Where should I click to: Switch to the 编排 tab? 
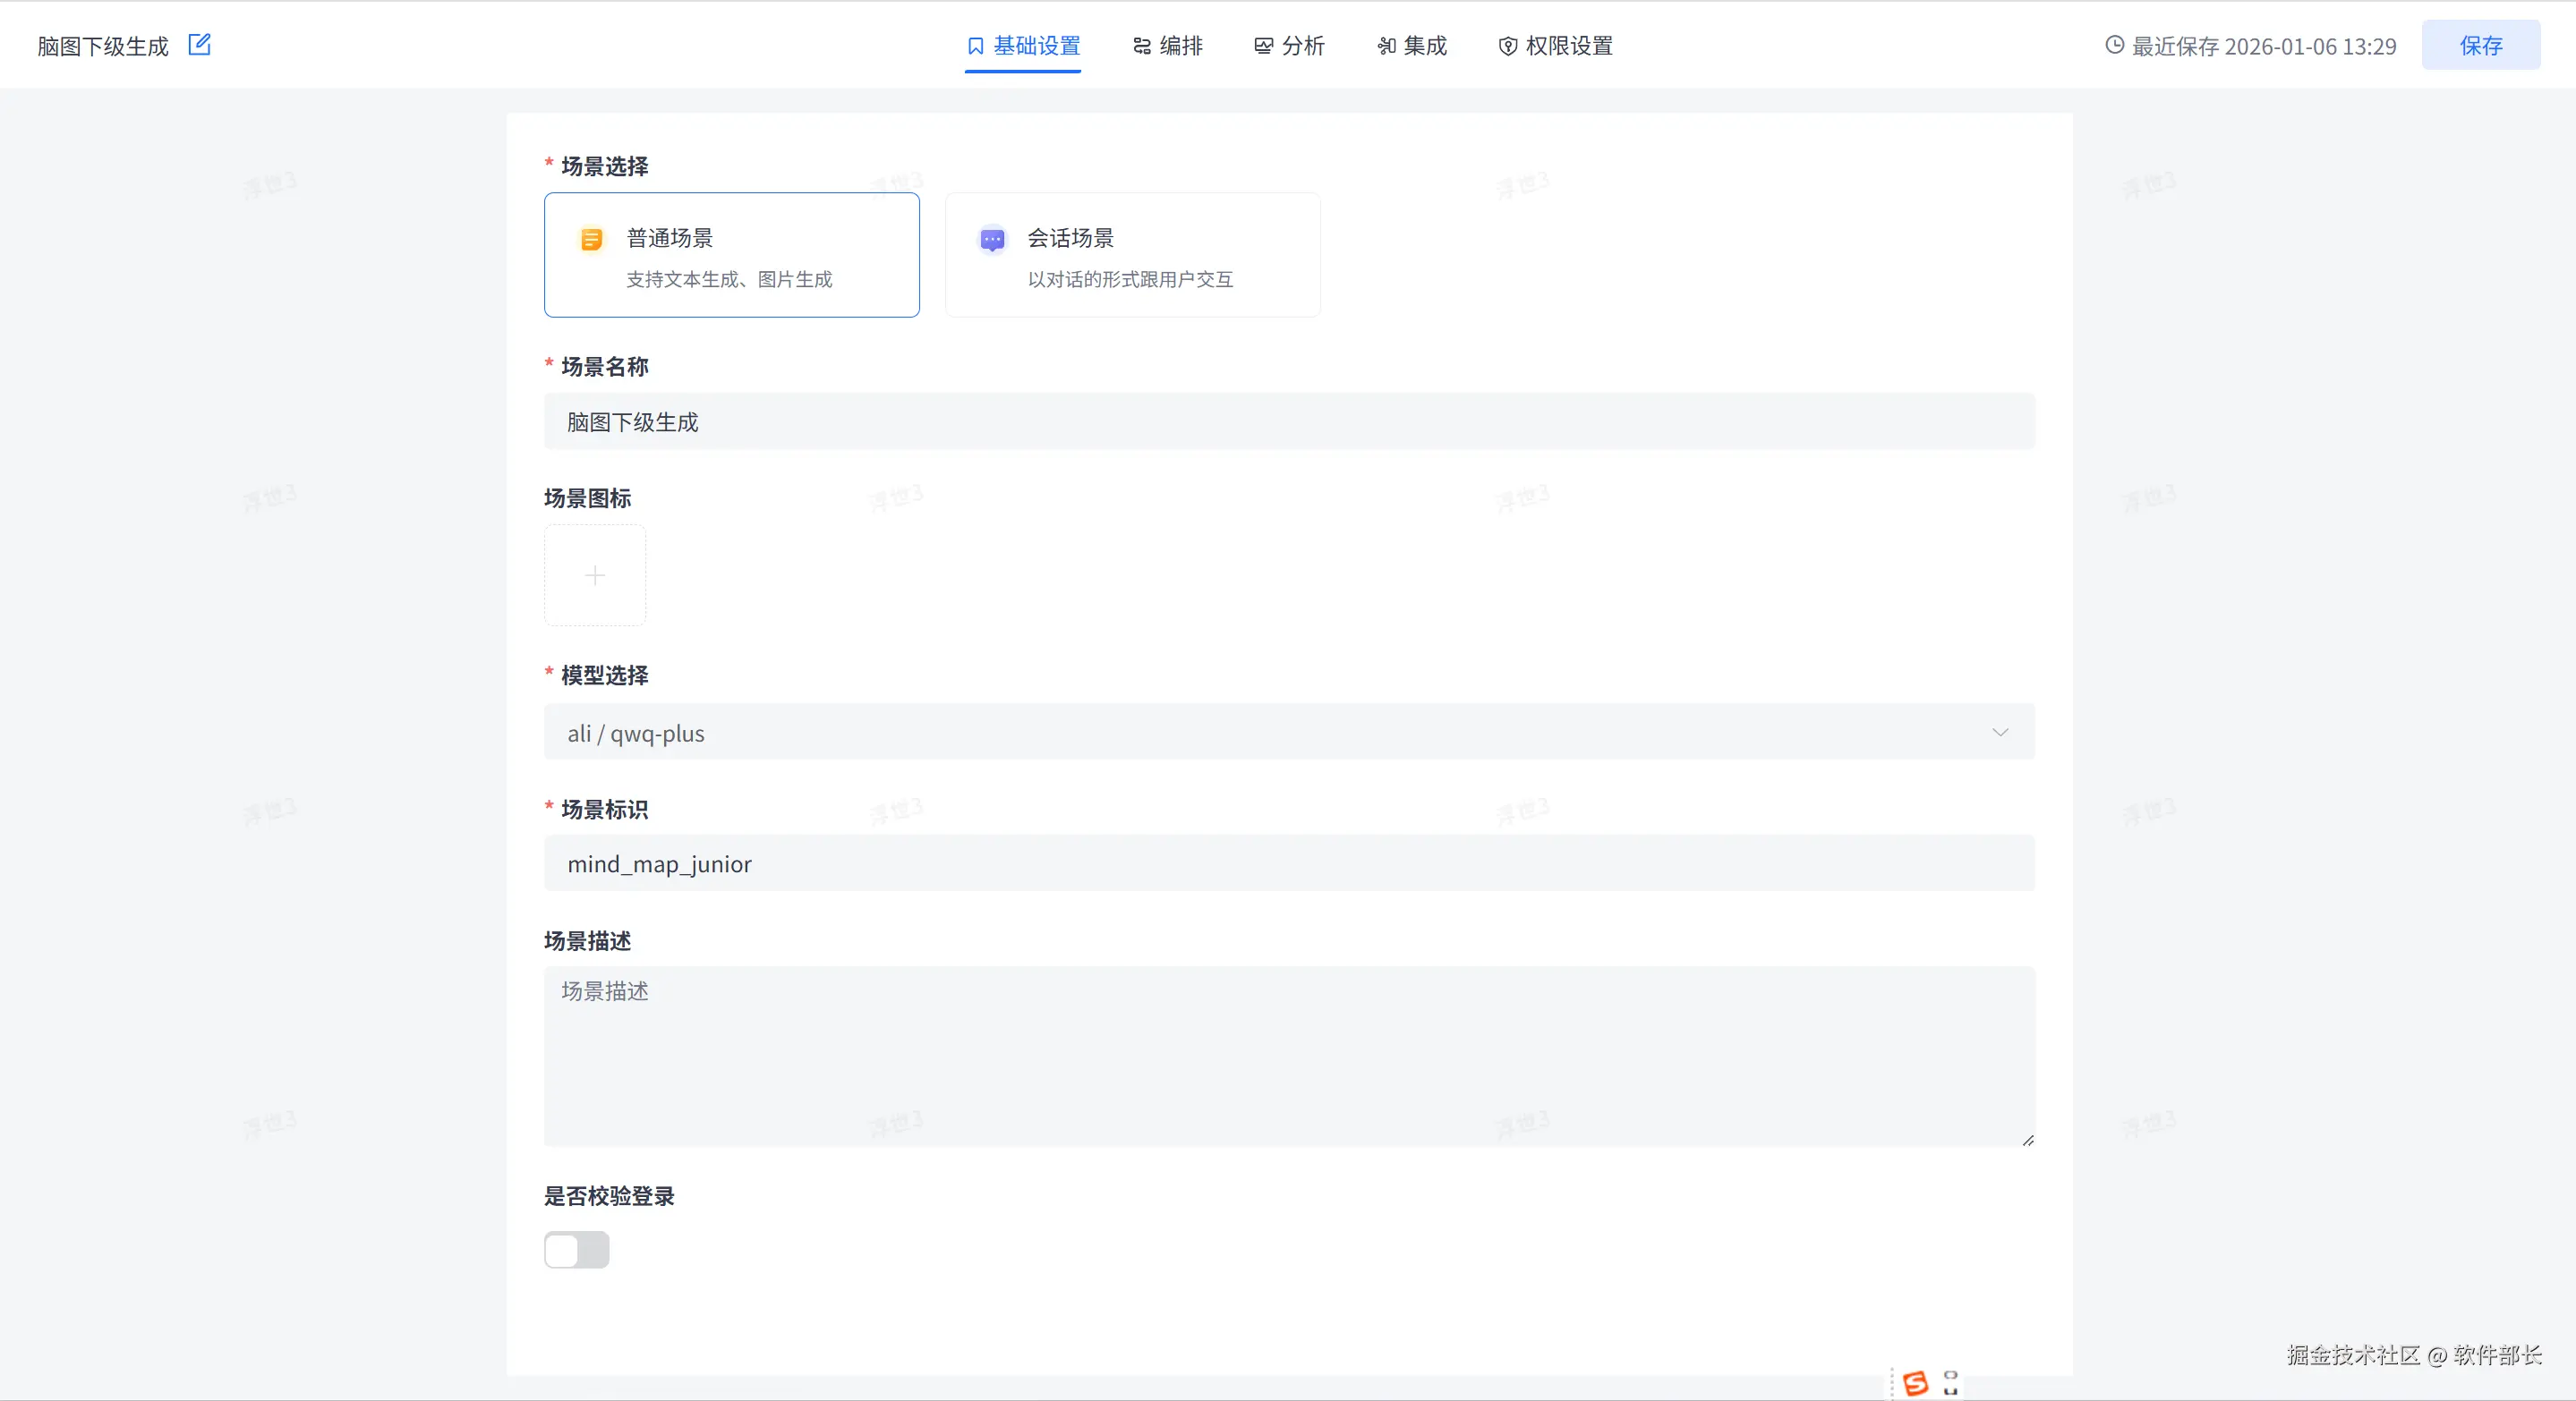[x=1180, y=46]
